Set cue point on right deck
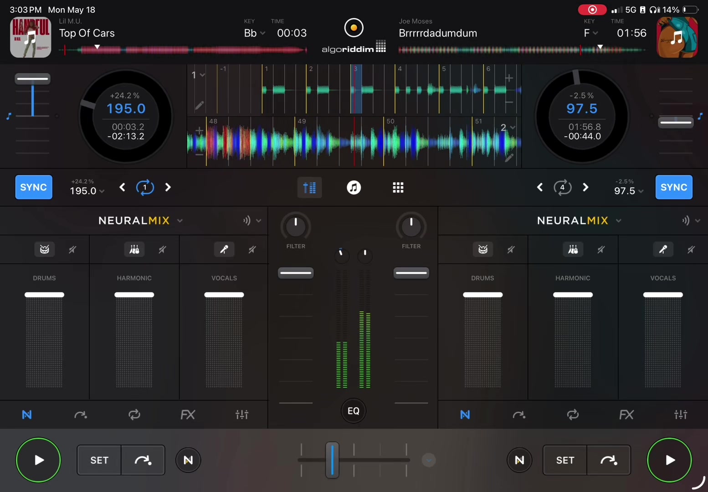 coord(565,460)
